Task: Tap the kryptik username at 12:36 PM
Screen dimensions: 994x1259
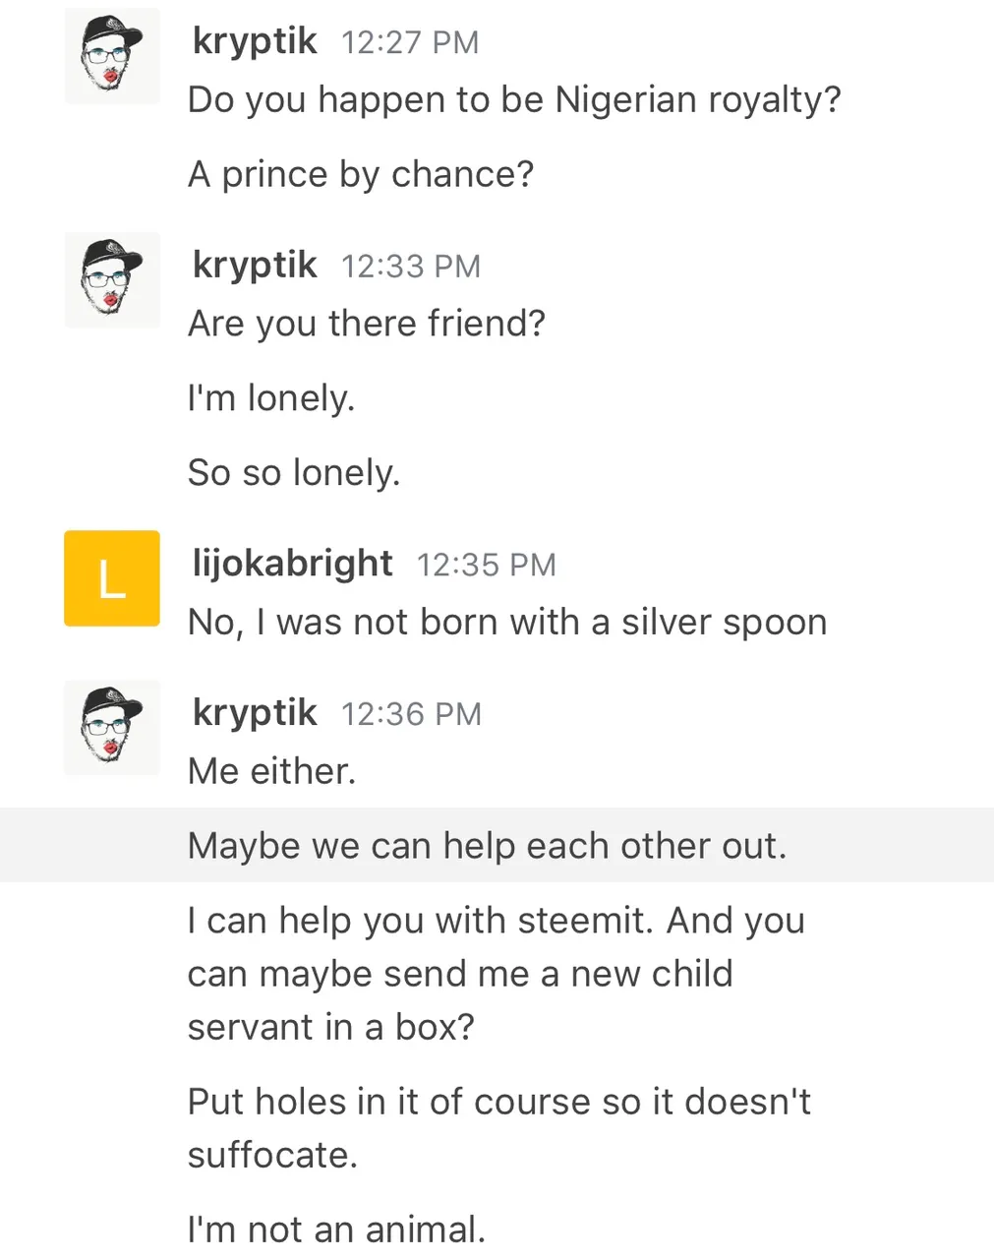Action: click(255, 713)
